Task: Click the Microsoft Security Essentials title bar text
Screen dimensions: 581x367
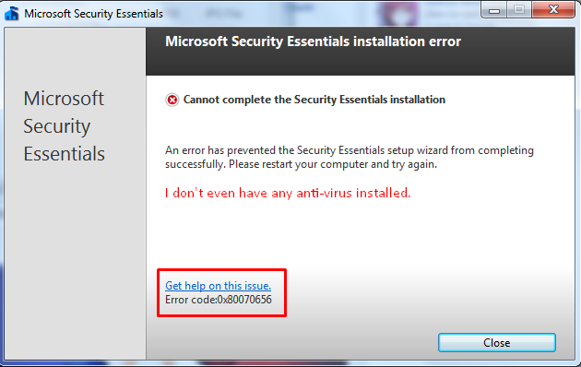Action: coord(93,14)
